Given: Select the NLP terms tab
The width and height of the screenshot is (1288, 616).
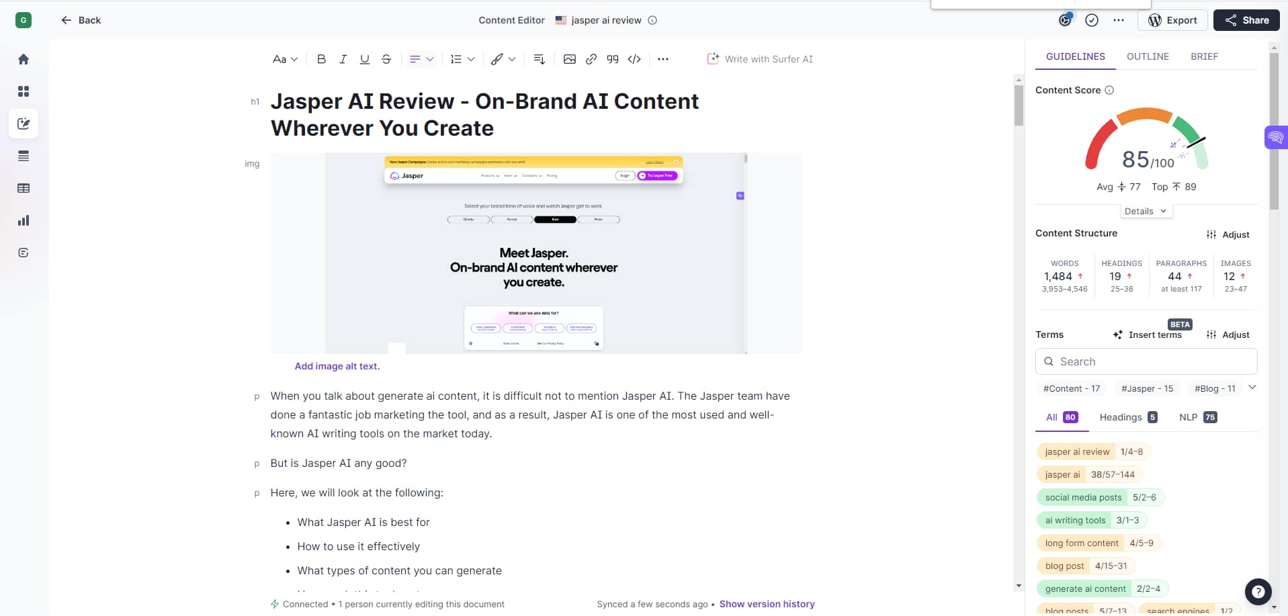Looking at the screenshot, I should [1197, 417].
